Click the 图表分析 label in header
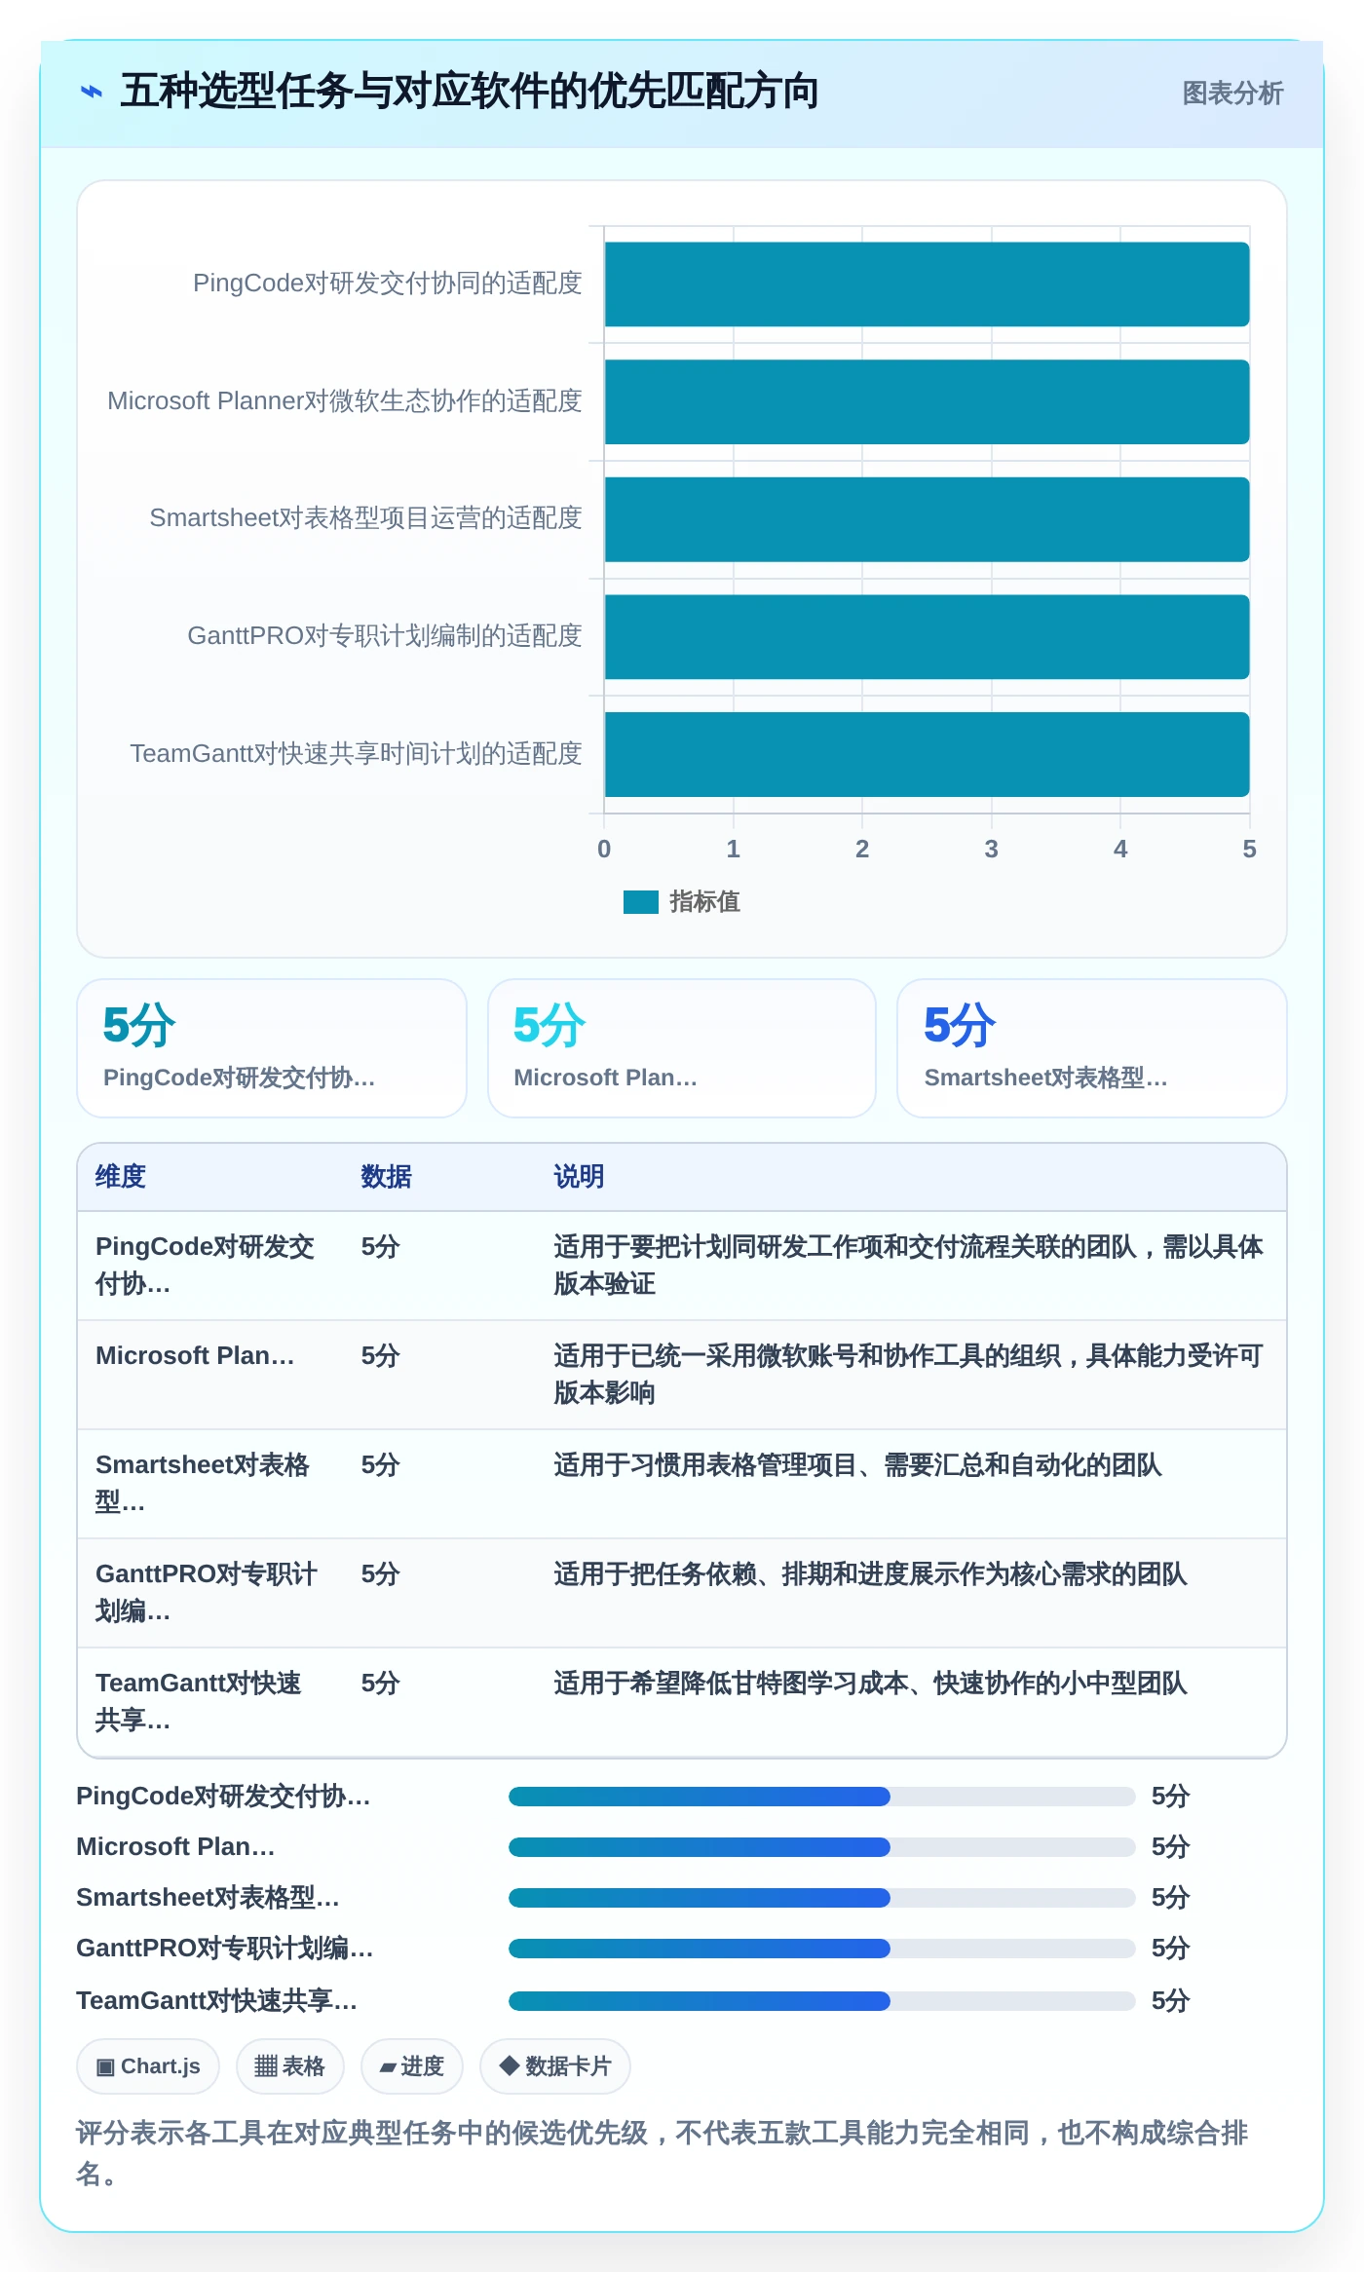 (x=1232, y=94)
